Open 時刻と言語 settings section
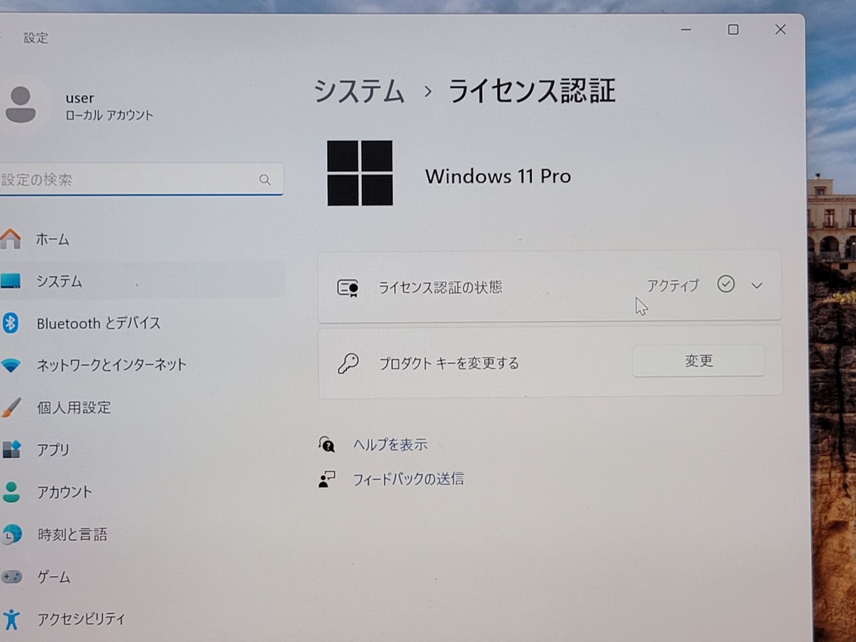This screenshot has height=642, width=856. pos(142,534)
